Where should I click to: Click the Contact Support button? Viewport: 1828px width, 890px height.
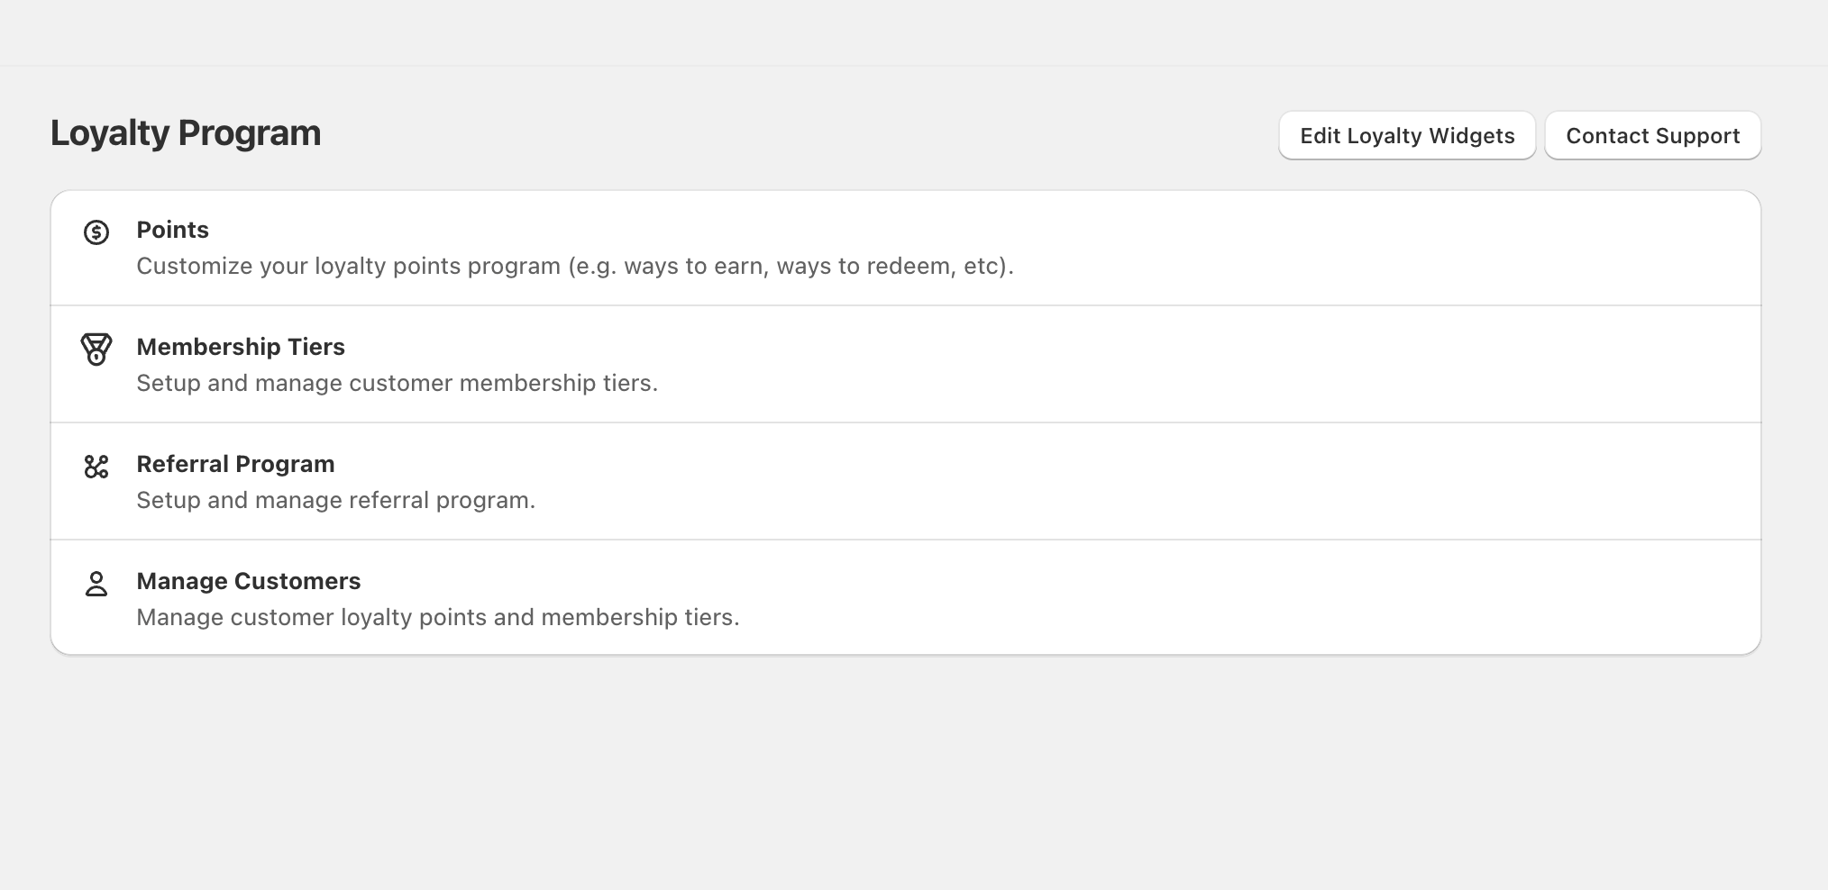pos(1652,135)
